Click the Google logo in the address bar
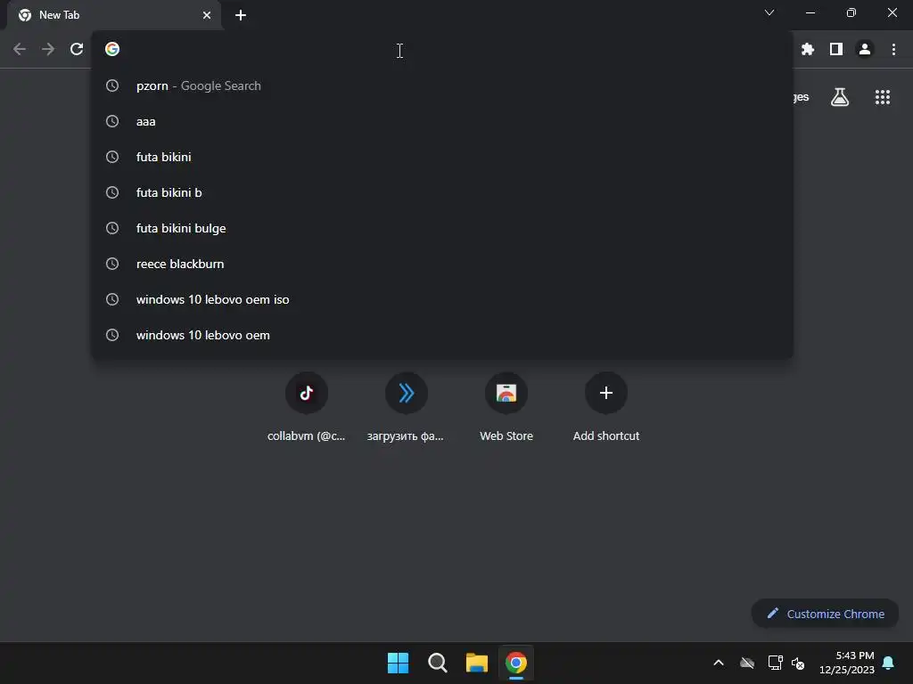This screenshot has height=684, width=913. coord(112,49)
